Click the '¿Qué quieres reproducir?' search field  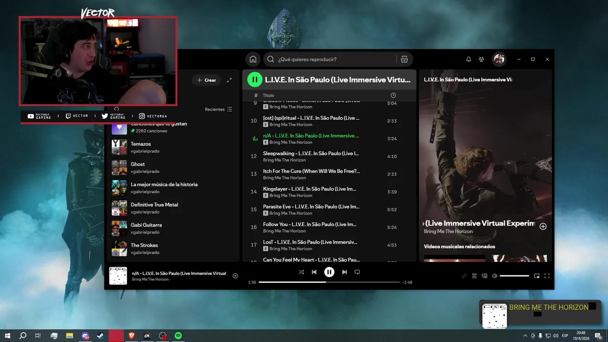pyautogui.click(x=331, y=59)
